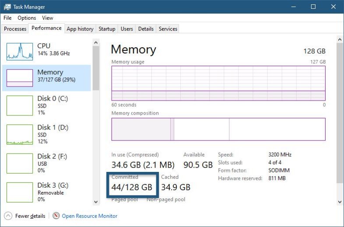
Task: Click the Paged pool label
Action: point(125,199)
